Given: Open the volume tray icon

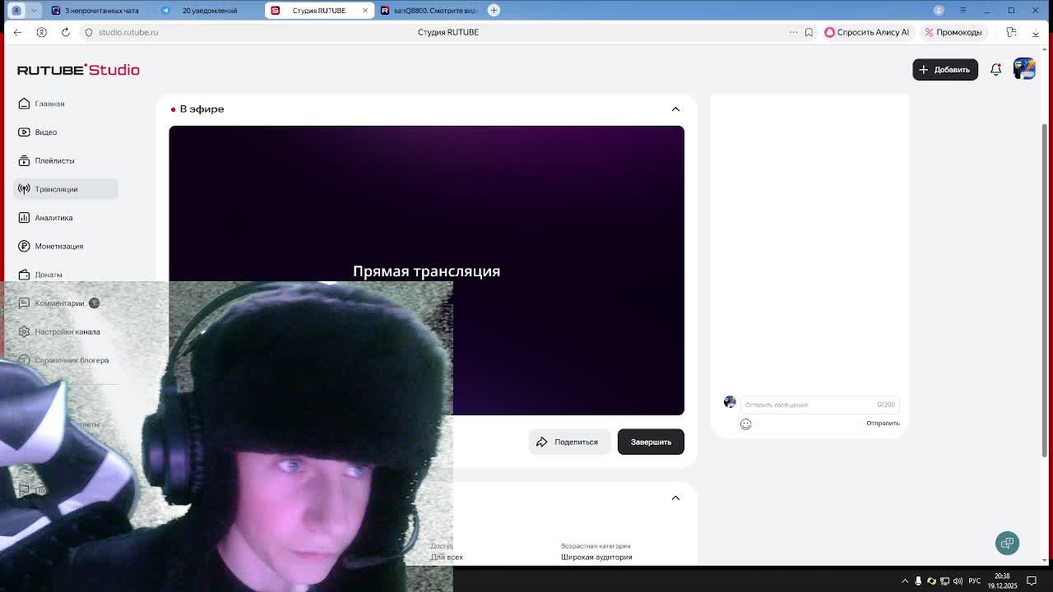Looking at the screenshot, I should pyautogui.click(x=958, y=581).
